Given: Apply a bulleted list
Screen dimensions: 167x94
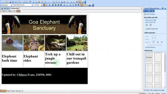Looking at the screenshot, I should [x=73, y=5].
